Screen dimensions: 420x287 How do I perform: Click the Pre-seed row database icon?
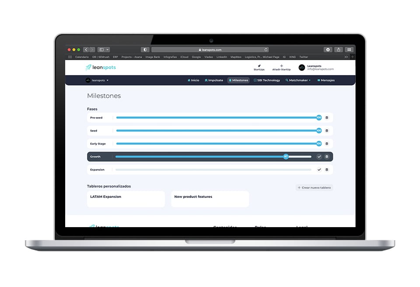[x=327, y=118]
